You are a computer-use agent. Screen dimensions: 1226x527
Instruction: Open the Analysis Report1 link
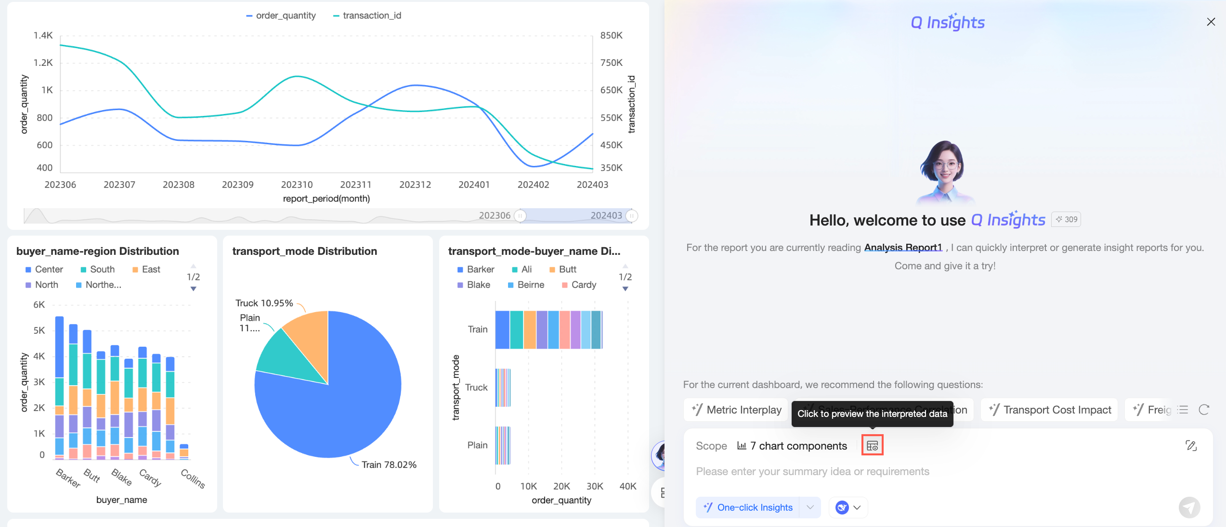(x=903, y=247)
